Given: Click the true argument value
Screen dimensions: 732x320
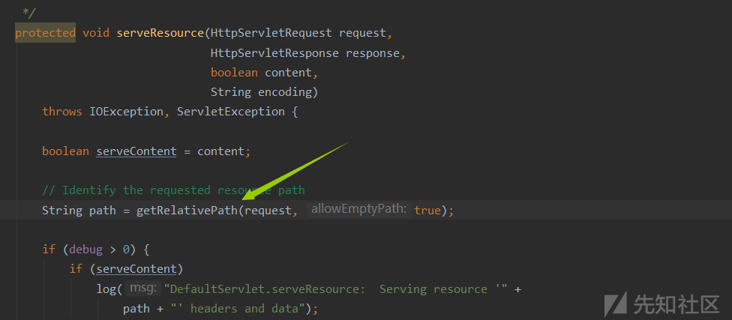Looking at the screenshot, I should [x=427, y=211].
